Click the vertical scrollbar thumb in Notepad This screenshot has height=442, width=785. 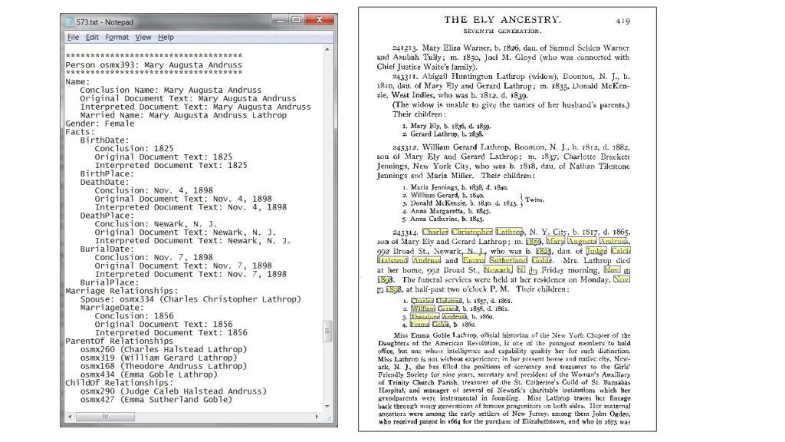[329, 331]
